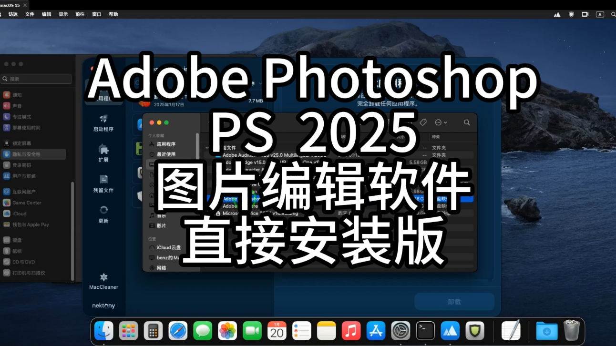The width and height of the screenshot is (616, 346).
Task: Launch Music from the Dock
Action: pos(351,330)
